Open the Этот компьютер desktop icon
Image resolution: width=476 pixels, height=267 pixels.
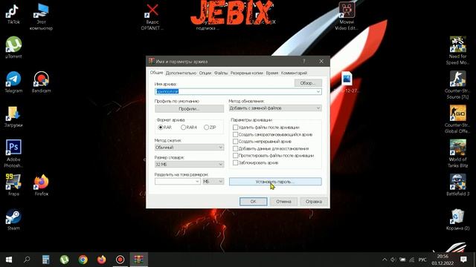pyautogui.click(x=41, y=16)
